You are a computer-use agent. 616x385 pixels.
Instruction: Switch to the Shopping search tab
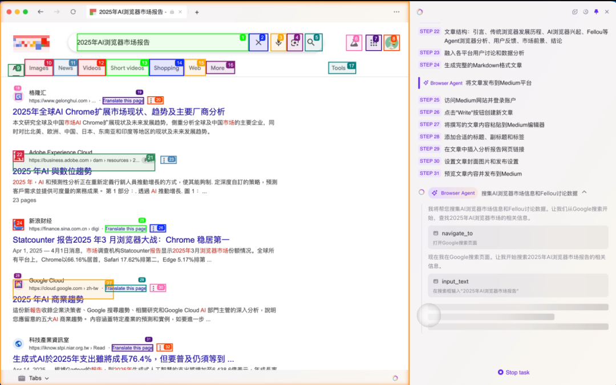[x=167, y=68]
